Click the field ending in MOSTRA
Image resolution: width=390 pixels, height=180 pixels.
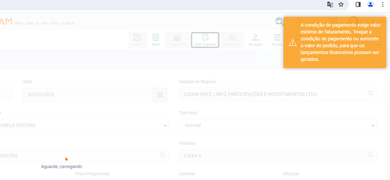coord(84,156)
